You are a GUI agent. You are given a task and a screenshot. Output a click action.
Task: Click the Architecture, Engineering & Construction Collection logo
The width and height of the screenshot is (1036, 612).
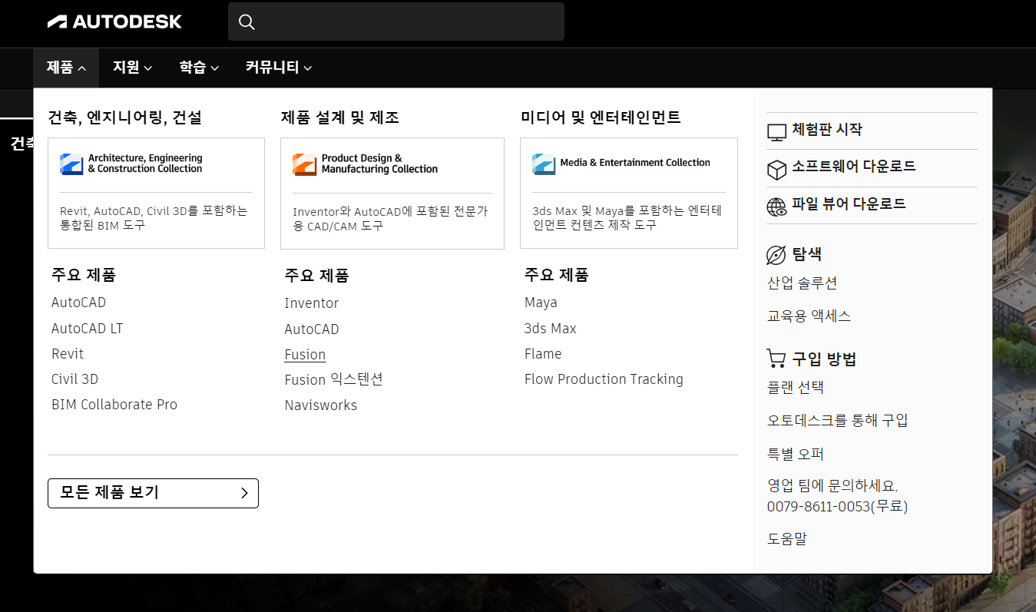point(131,164)
